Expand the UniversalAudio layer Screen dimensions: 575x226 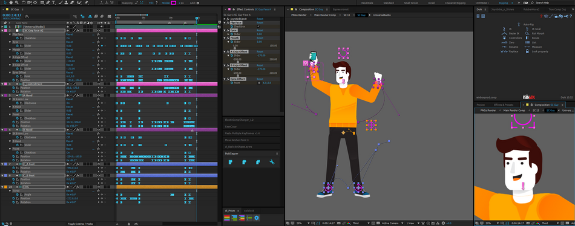[2, 27]
